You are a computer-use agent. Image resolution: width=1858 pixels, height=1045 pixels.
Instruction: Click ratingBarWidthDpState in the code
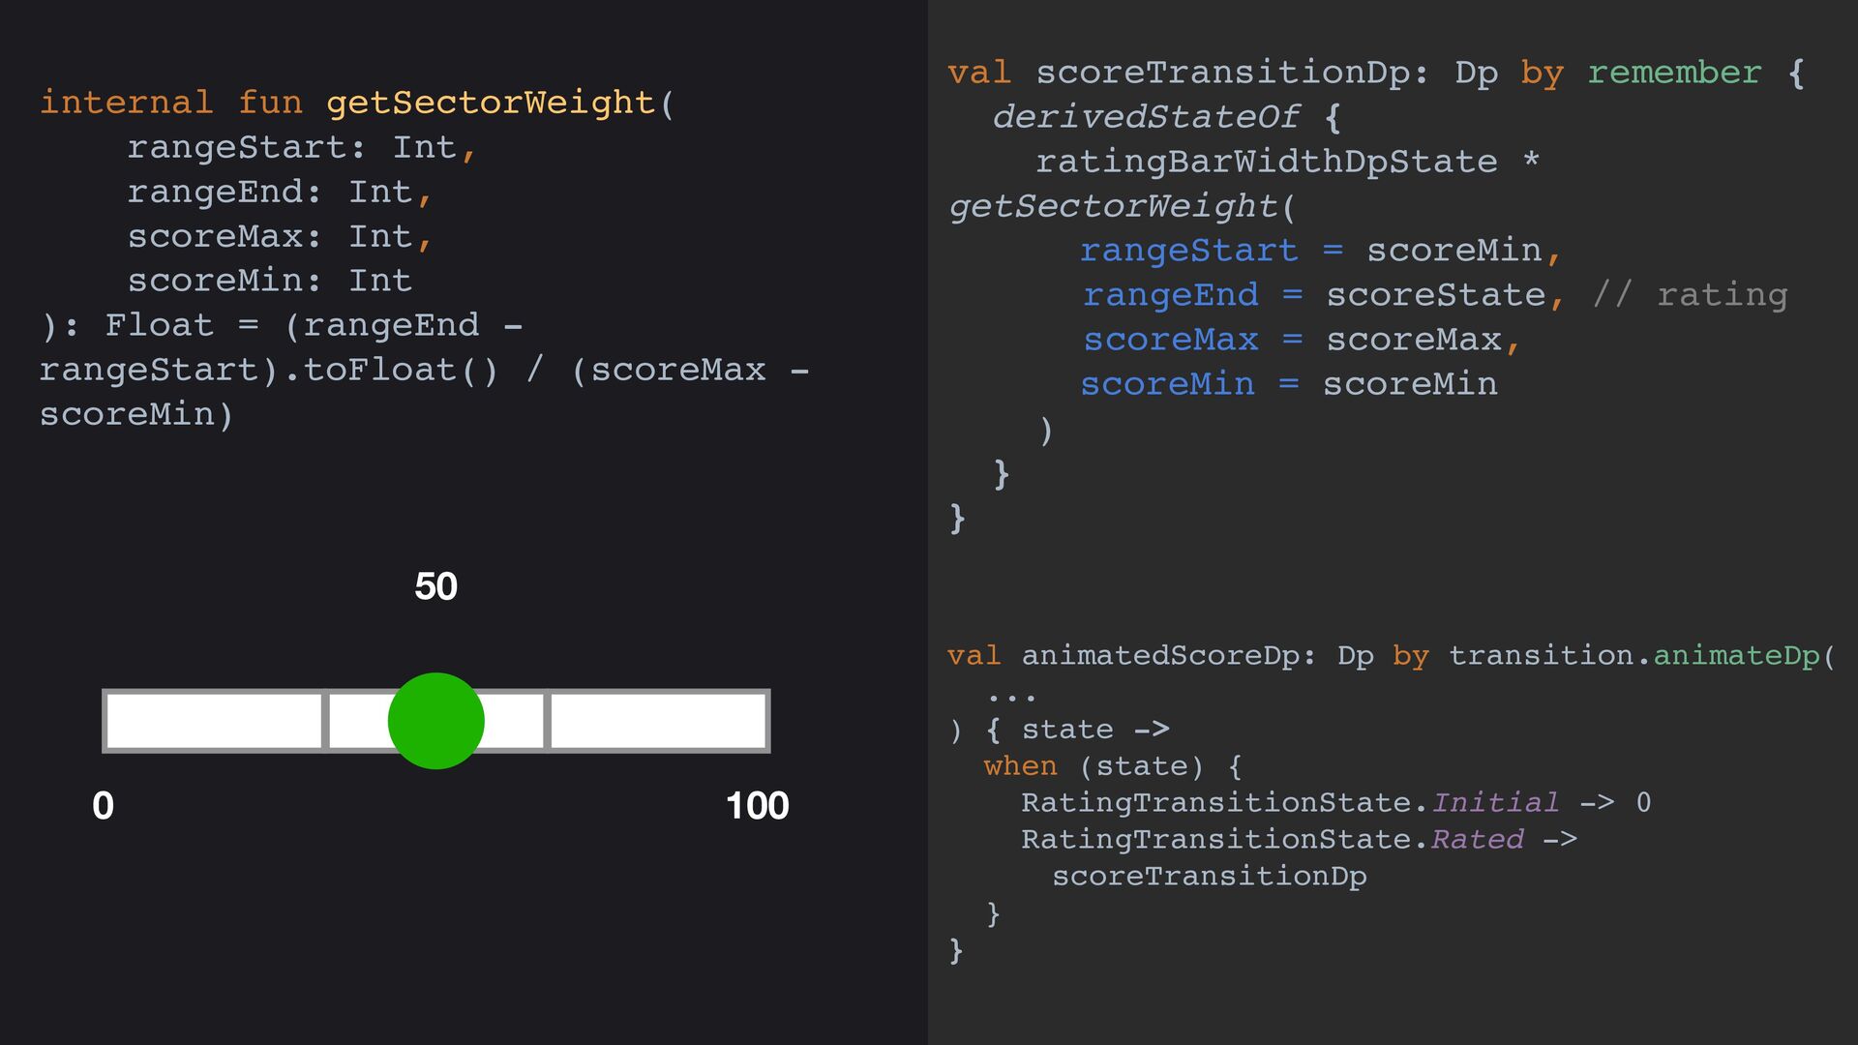(x=1266, y=162)
